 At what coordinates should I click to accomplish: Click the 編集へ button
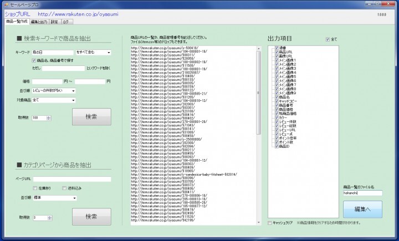pyautogui.click(x=362, y=208)
